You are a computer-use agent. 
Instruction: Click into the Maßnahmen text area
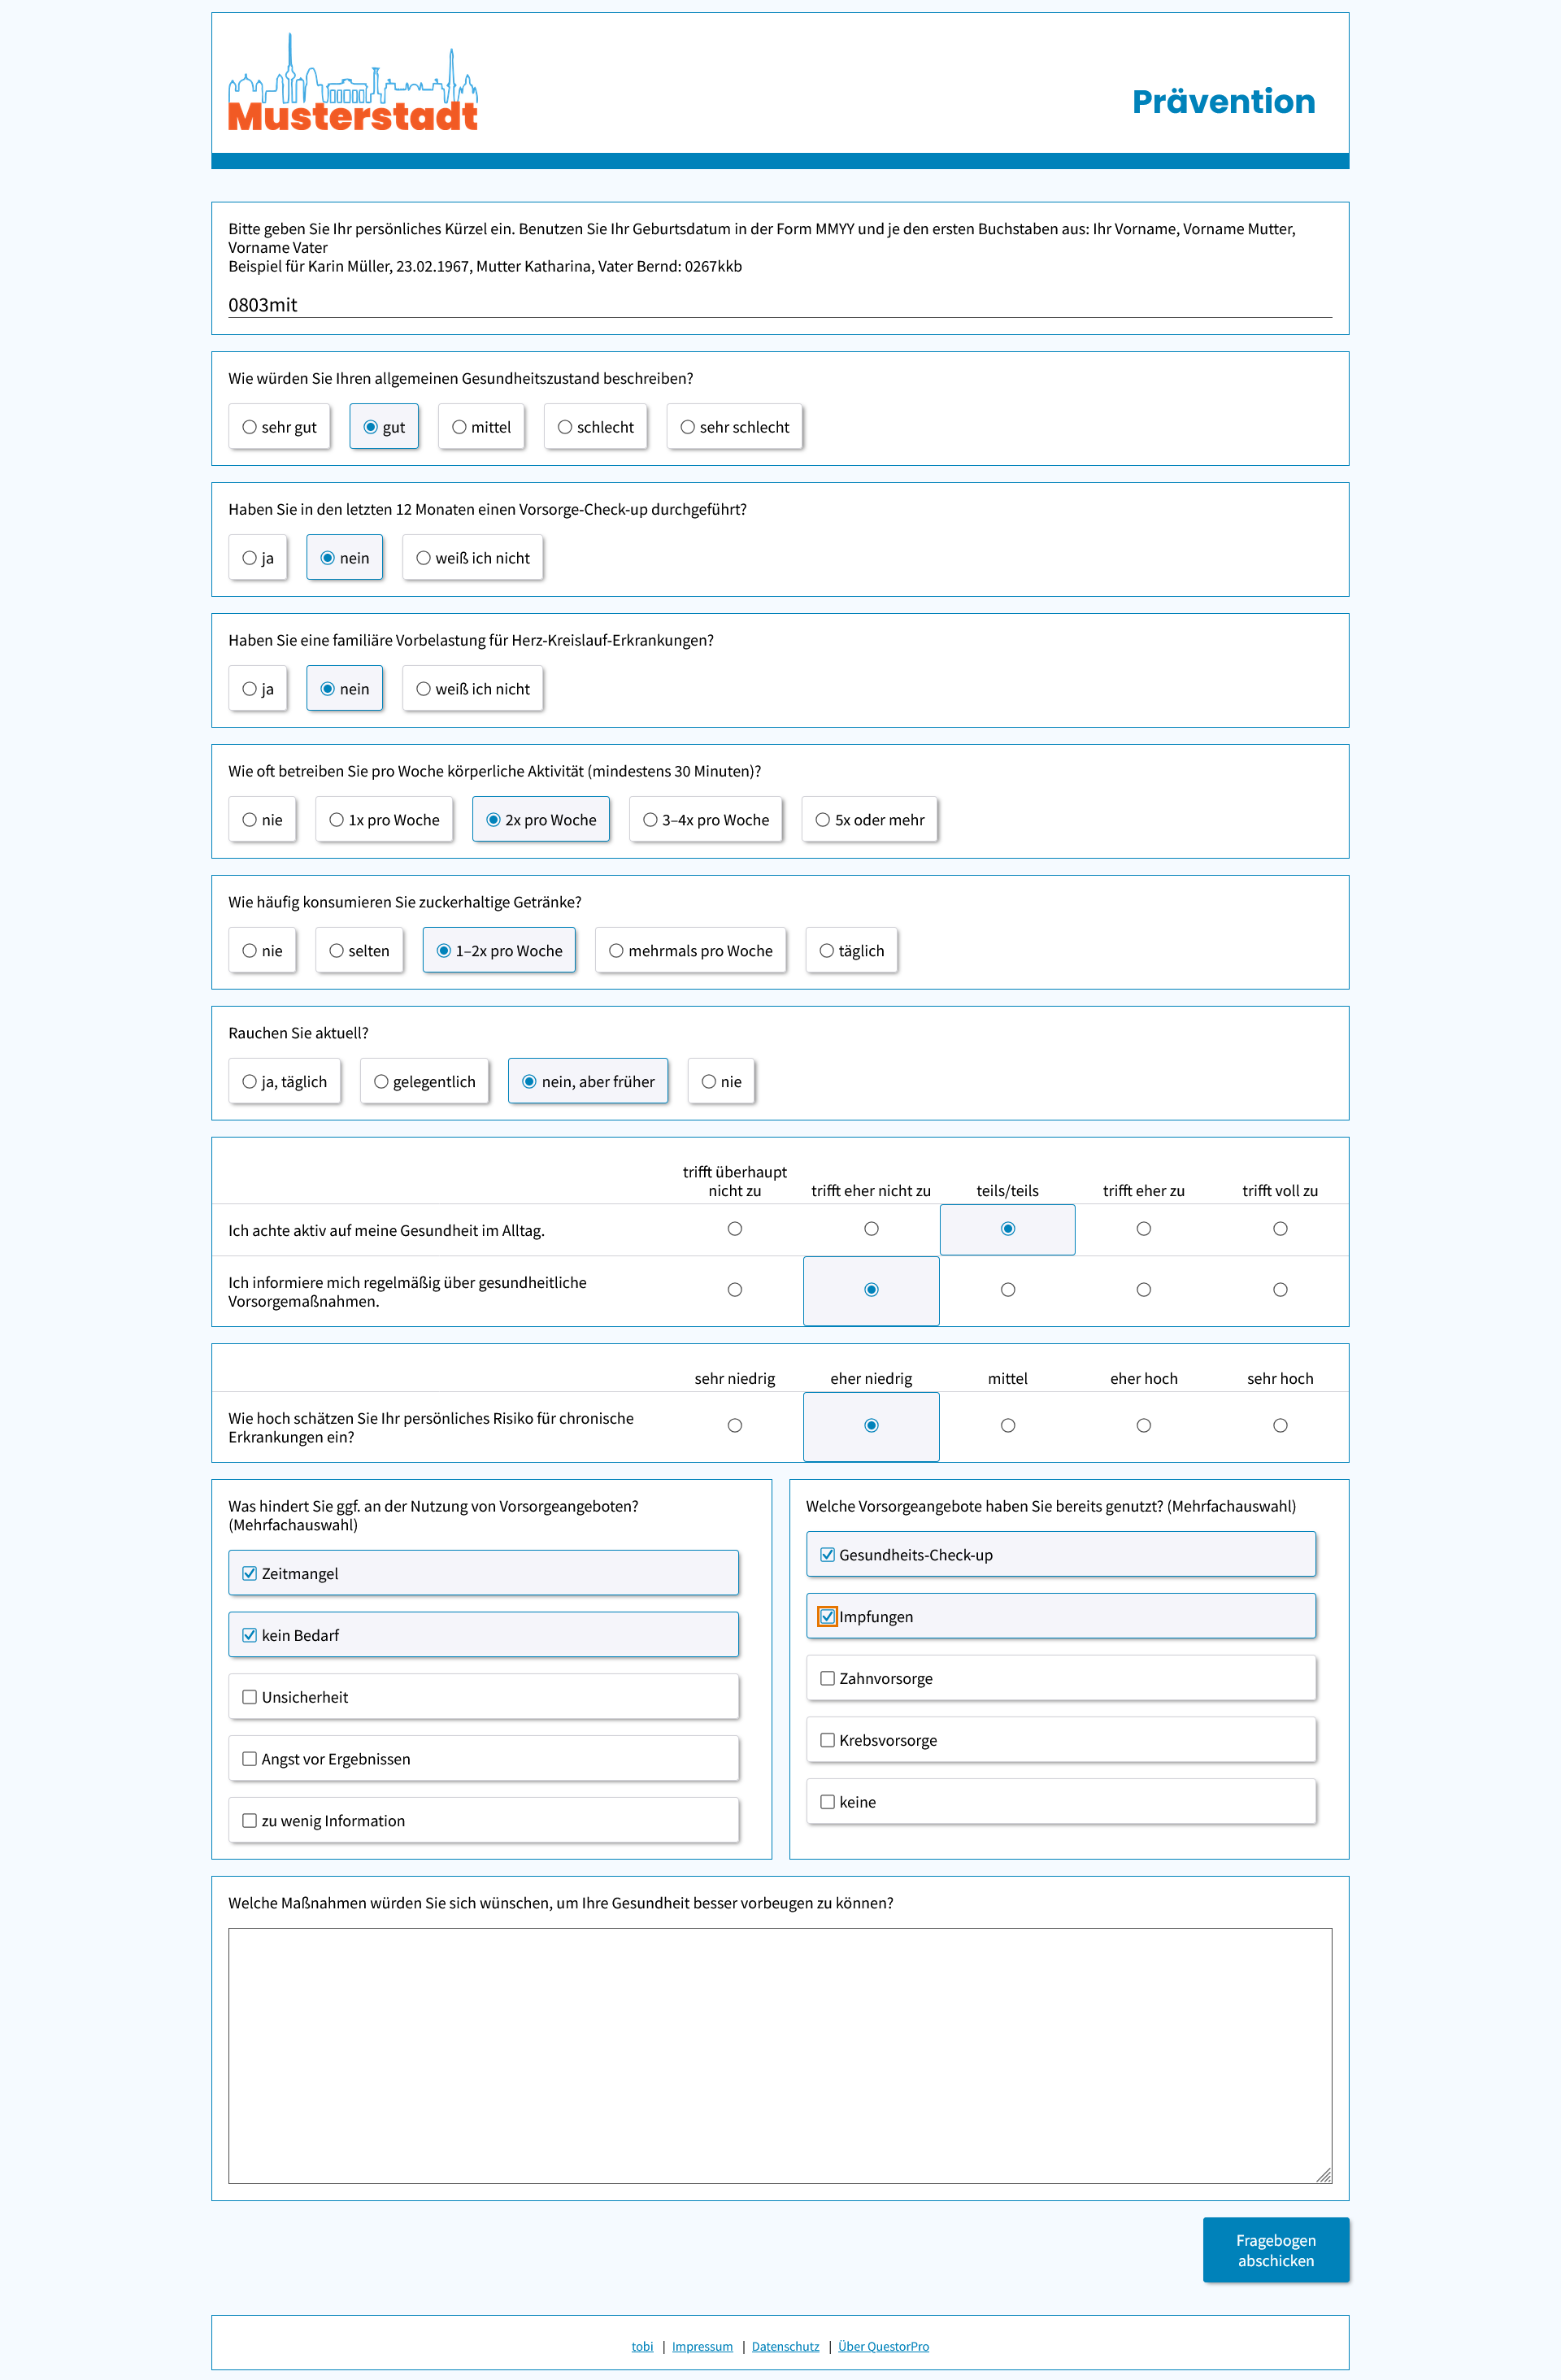coord(780,2056)
